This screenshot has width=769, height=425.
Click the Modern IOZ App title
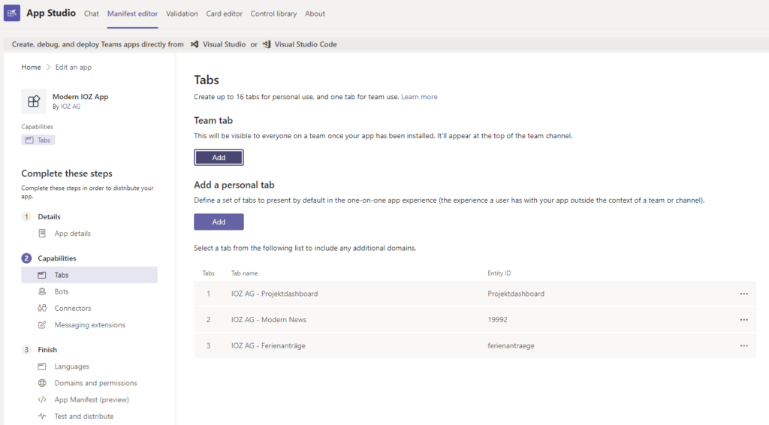point(80,97)
